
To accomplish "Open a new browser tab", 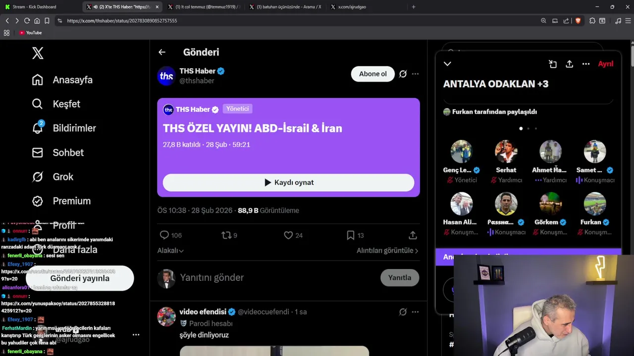I will (414, 7).
